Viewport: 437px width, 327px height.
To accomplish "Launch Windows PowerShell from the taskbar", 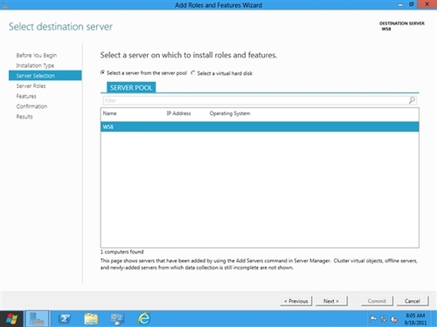I will tap(65, 319).
